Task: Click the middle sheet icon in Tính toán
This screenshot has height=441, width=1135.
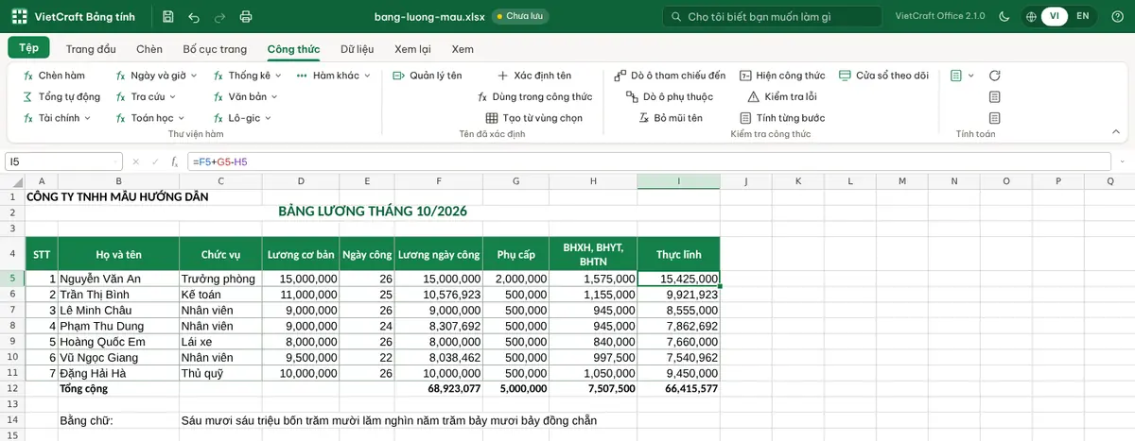Action: point(994,96)
